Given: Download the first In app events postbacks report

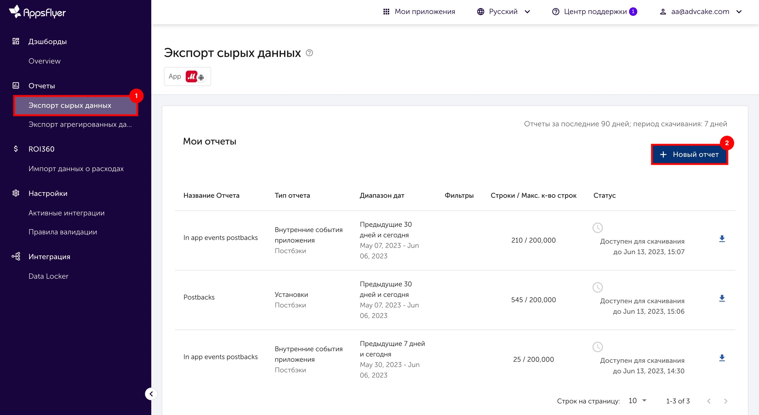Looking at the screenshot, I should (722, 239).
